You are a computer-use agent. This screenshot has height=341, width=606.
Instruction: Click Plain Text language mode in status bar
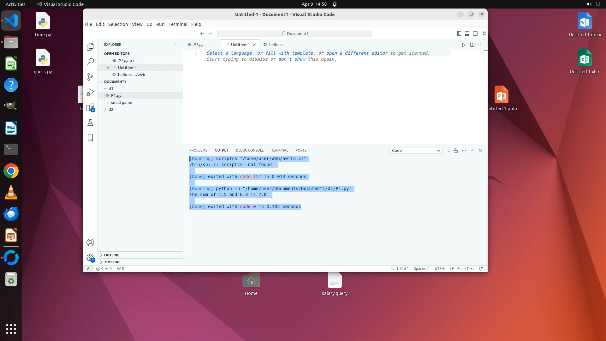point(465,269)
